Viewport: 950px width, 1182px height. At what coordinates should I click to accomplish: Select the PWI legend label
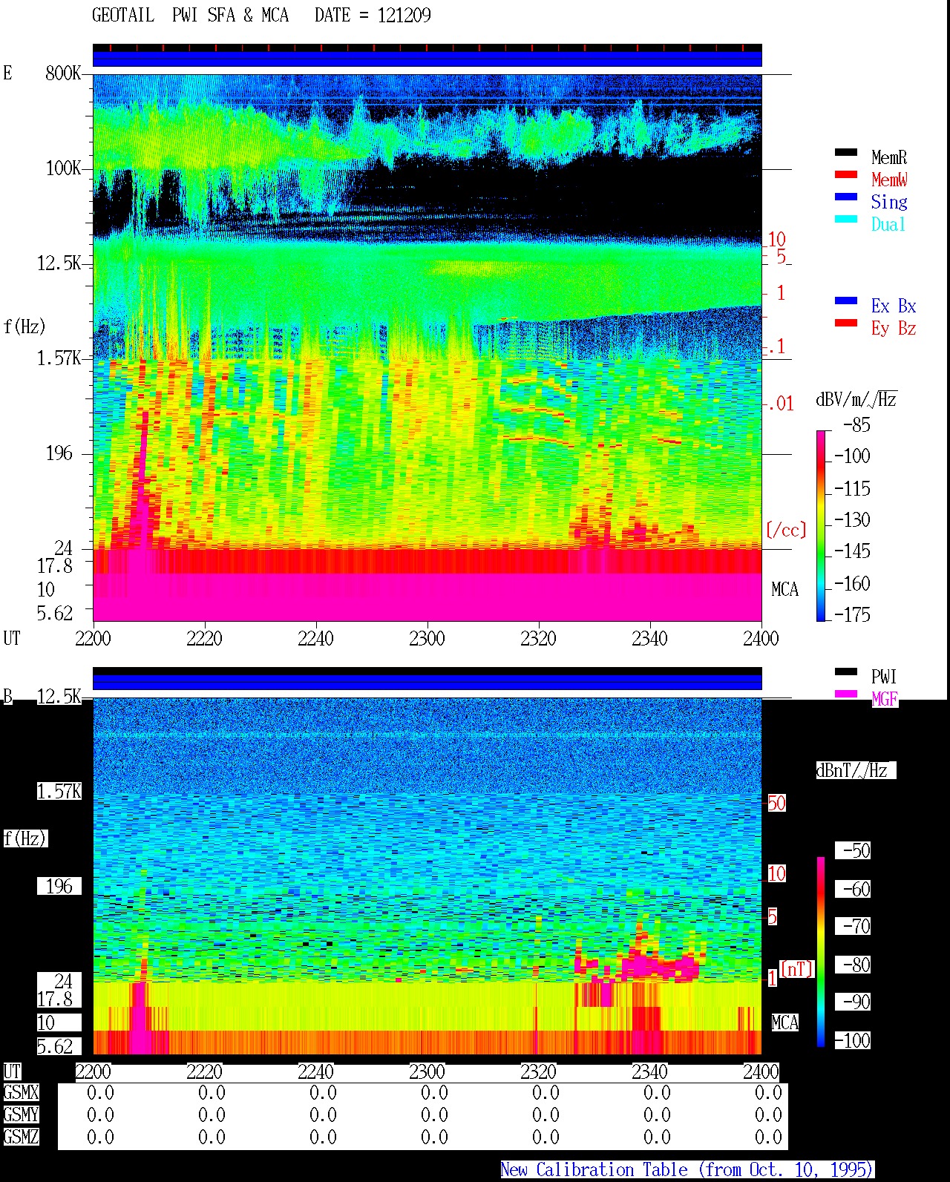tap(884, 677)
